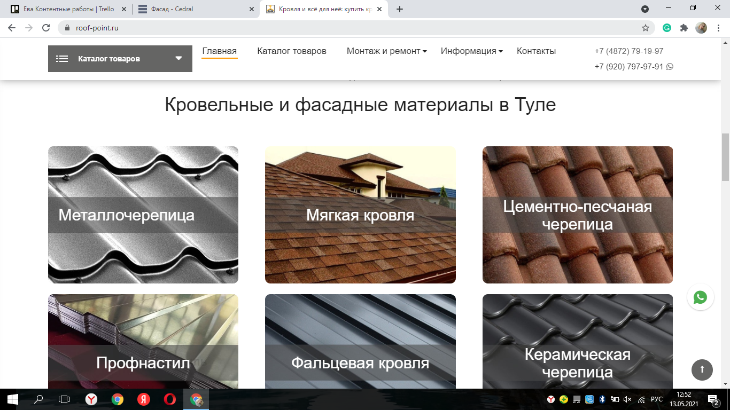The image size is (730, 410).
Task: Open a new browser tab with plus button
Action: pos(400,9)
